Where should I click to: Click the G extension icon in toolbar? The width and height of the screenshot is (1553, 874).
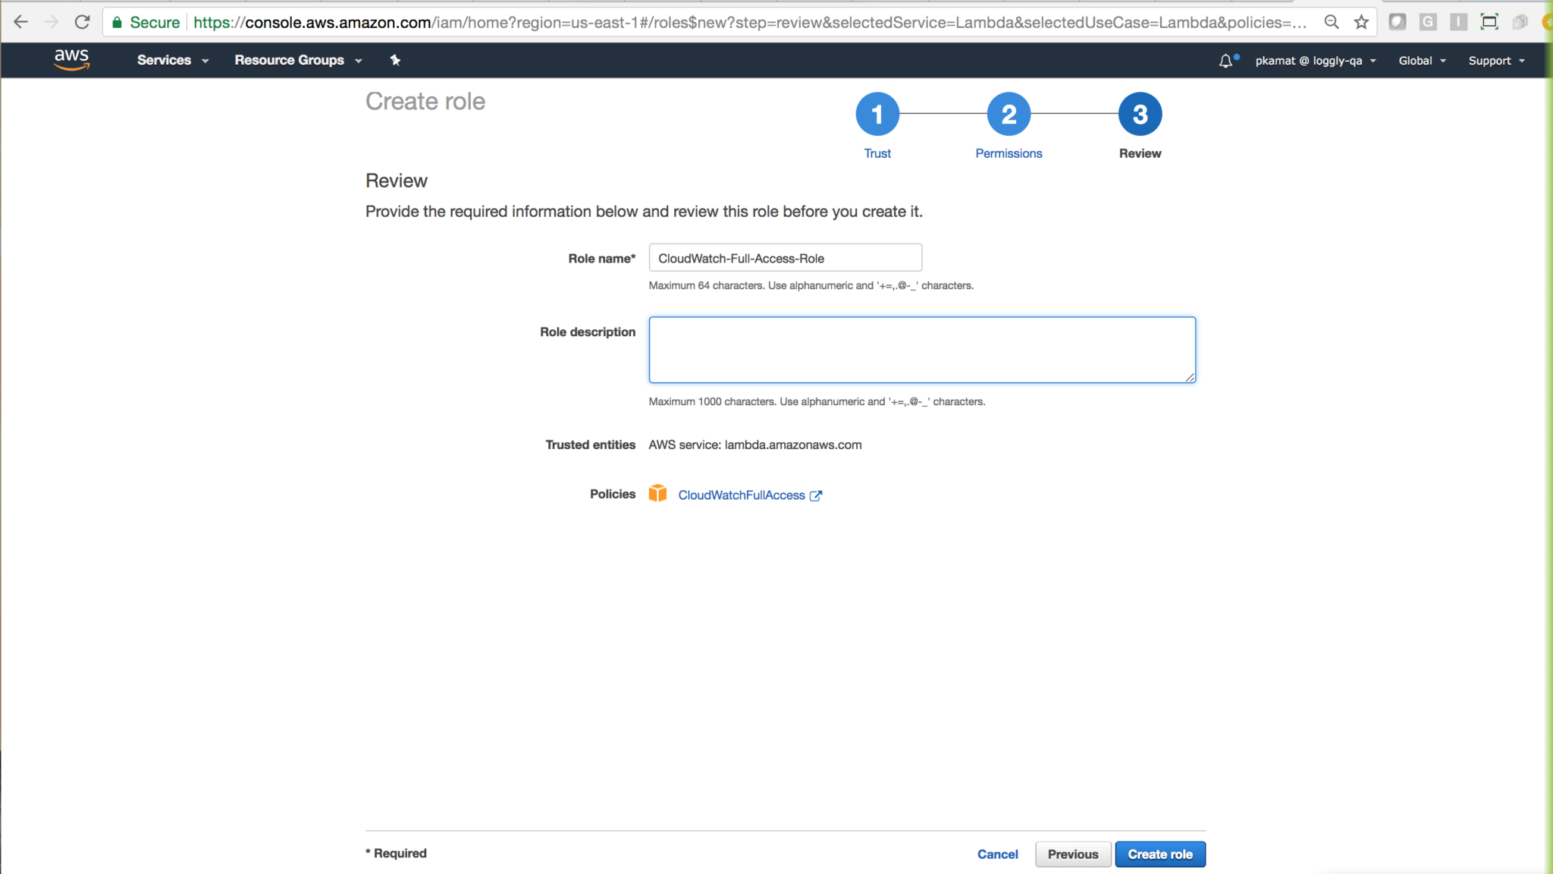pyautogui.click(x=1428, y=22)
